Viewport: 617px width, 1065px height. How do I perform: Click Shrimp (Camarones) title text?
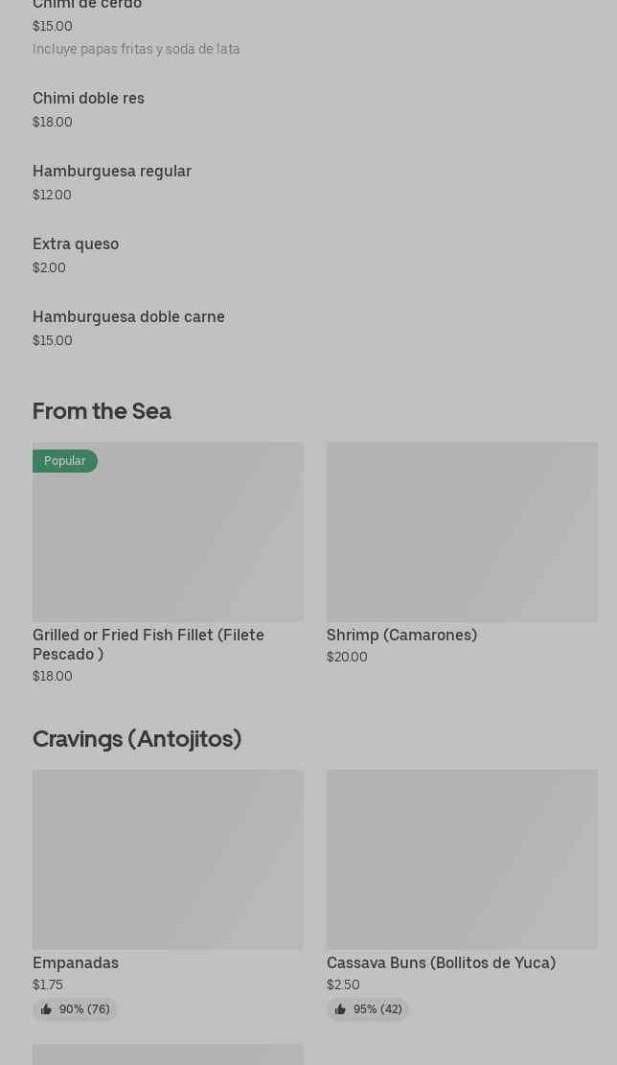click(x=401, y=635)
